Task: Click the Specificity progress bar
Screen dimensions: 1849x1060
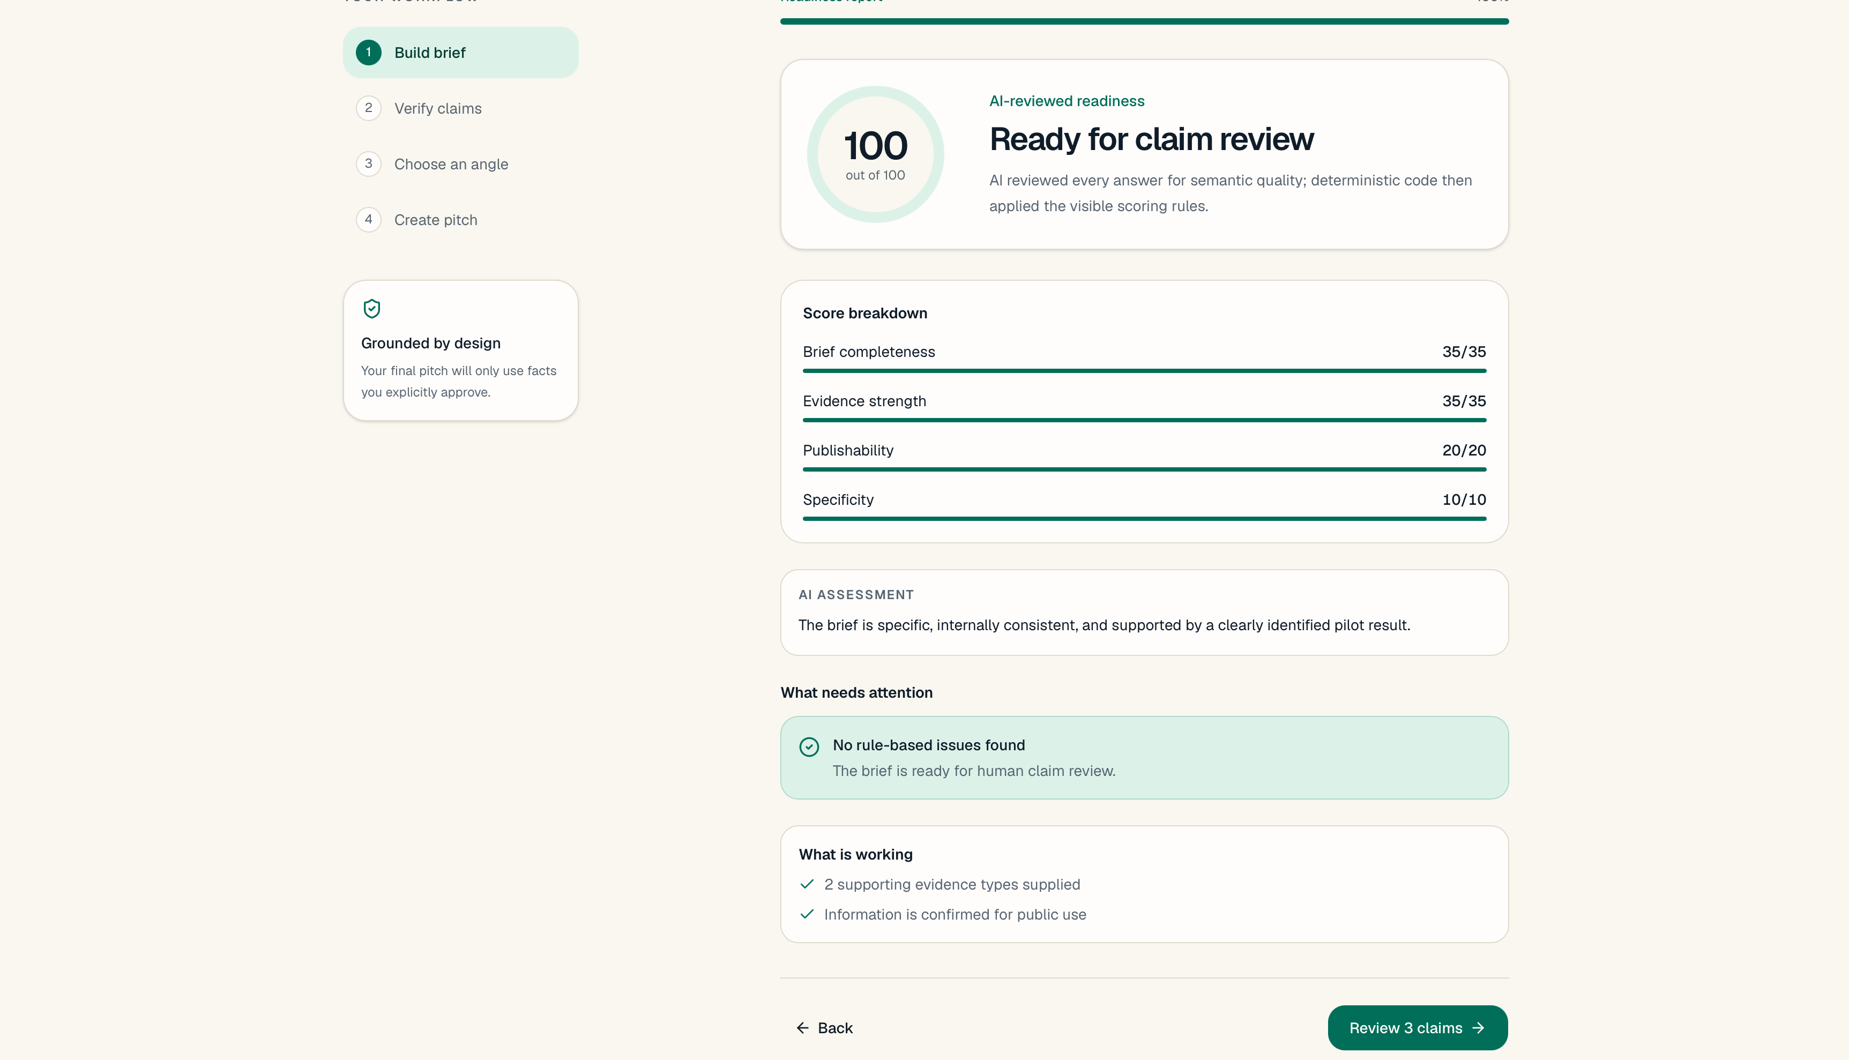Action: pyautogui.click(x=1144, y=518)
